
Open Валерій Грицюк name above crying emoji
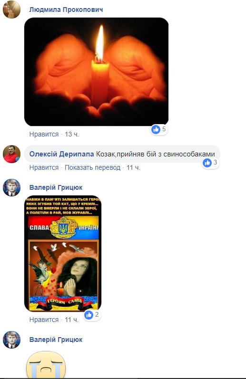56,340
